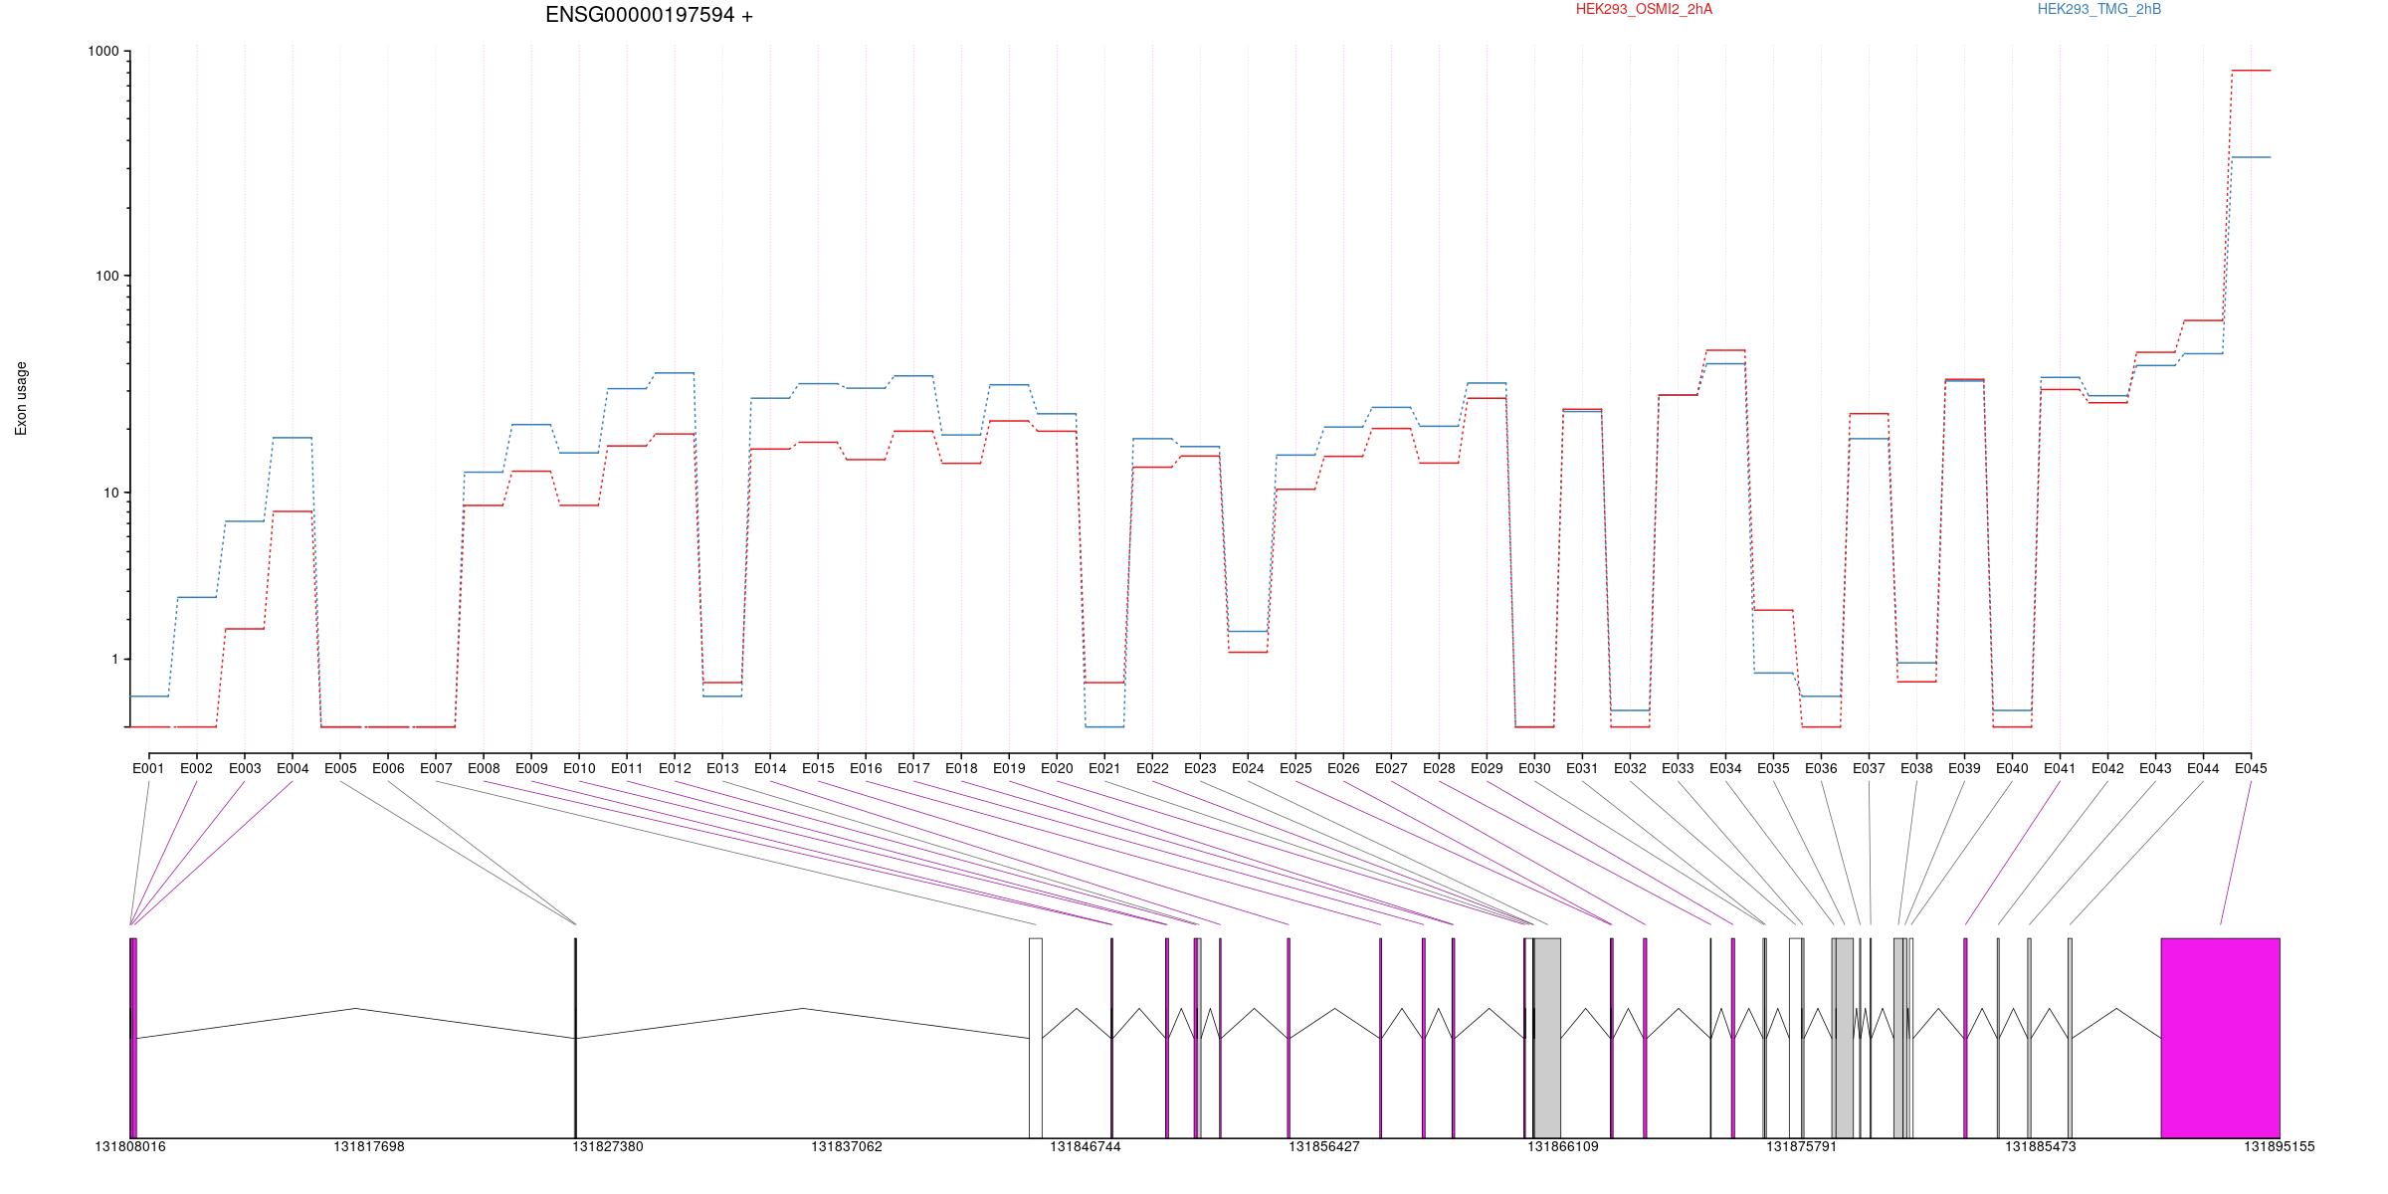Click the large magenta E045 exon block
2388x1194 pixels.
pyautogui.click(x=2220, y=1038)
